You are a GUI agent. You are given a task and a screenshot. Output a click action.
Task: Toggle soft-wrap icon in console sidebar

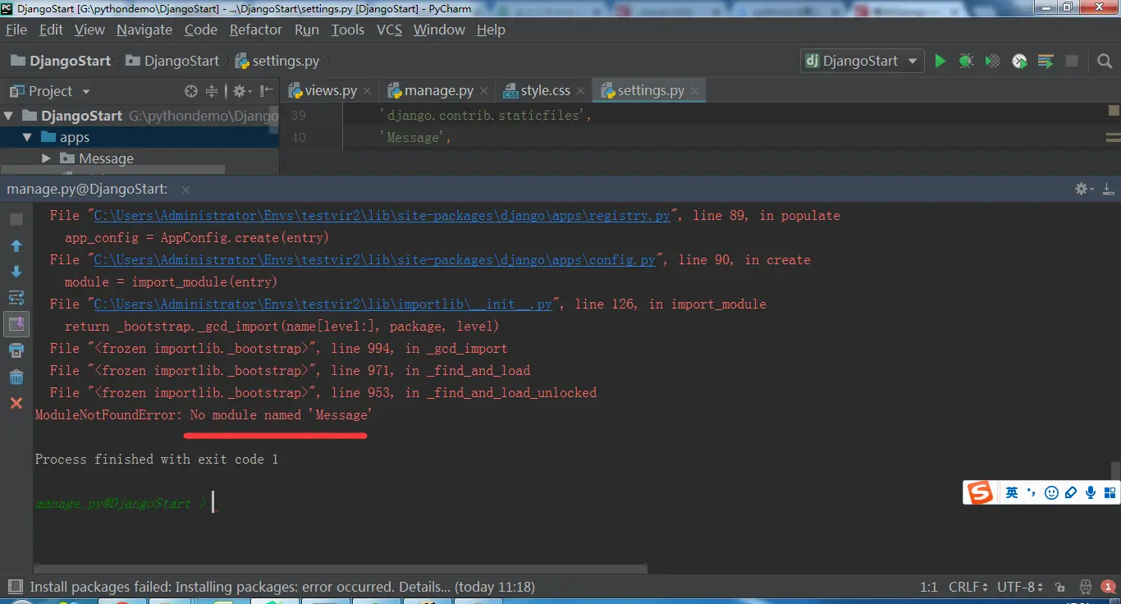pyautogui.click(x=16, y=298)
